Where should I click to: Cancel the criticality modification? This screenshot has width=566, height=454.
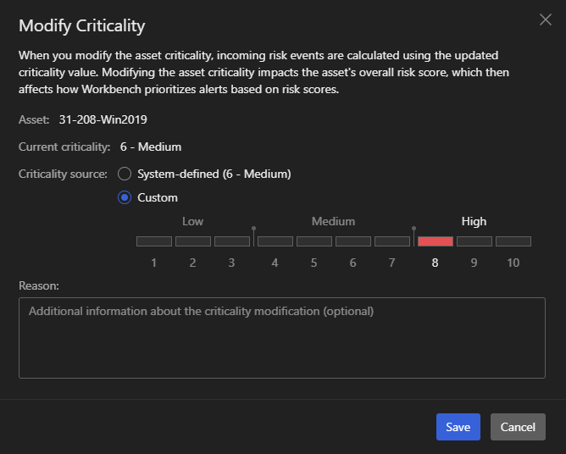coord(518,427)
